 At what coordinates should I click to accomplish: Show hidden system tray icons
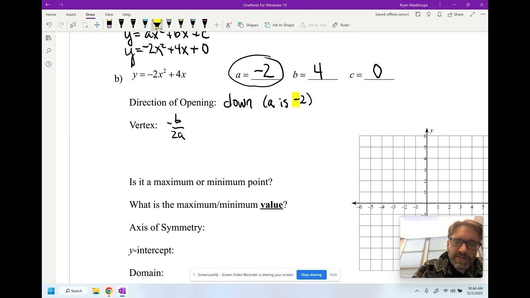(x=417, y=291)
